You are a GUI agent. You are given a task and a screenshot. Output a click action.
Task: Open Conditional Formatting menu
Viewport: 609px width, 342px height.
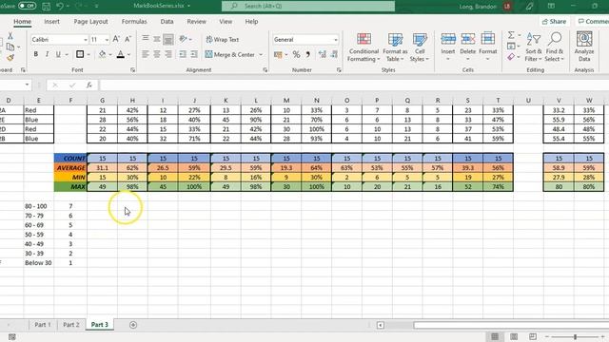363,47
